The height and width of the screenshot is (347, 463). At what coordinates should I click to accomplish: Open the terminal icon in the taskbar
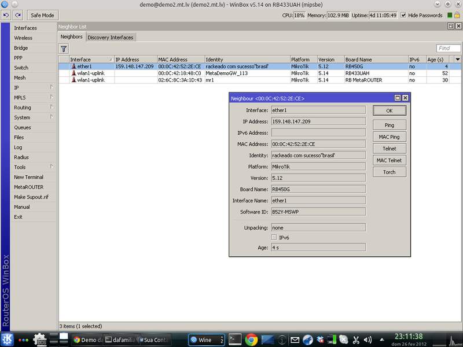235,339
